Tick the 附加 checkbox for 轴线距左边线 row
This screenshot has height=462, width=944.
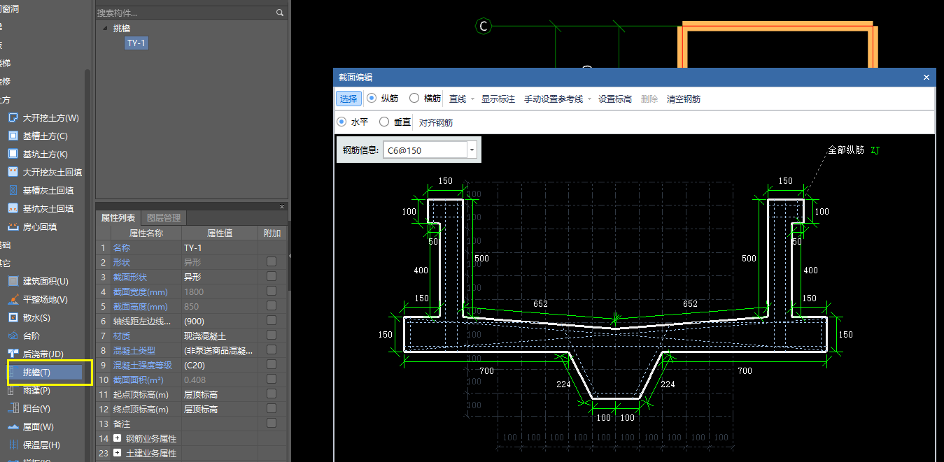(272, 321)
